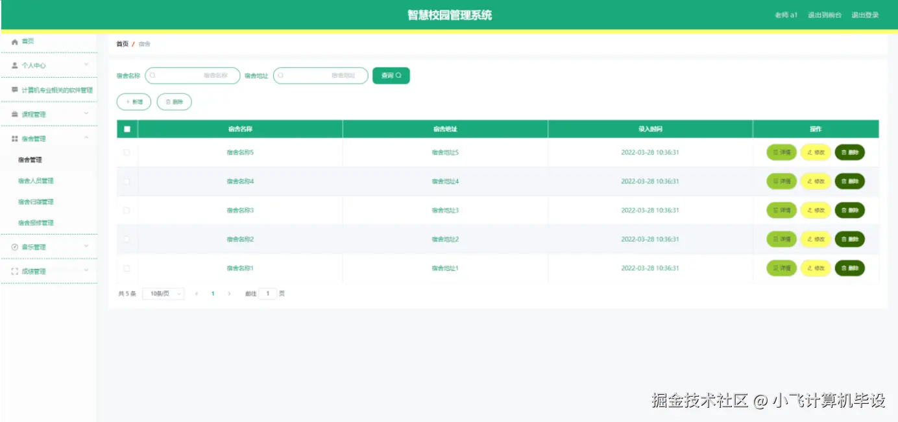Click the 查询 search button
This screenshot has height=422, width=898.
click(x=391, y=76)
